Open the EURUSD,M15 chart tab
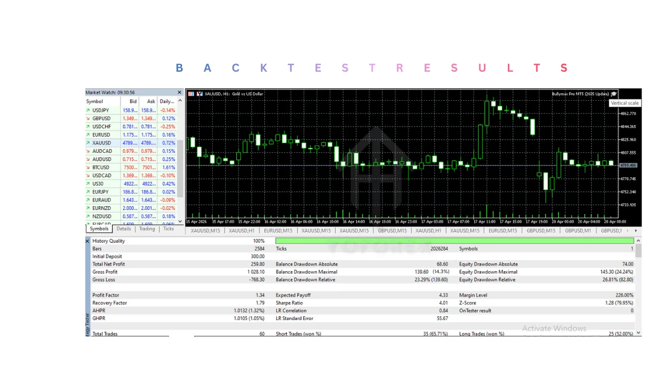Screen dimensions: 666x374 [278, 231]
